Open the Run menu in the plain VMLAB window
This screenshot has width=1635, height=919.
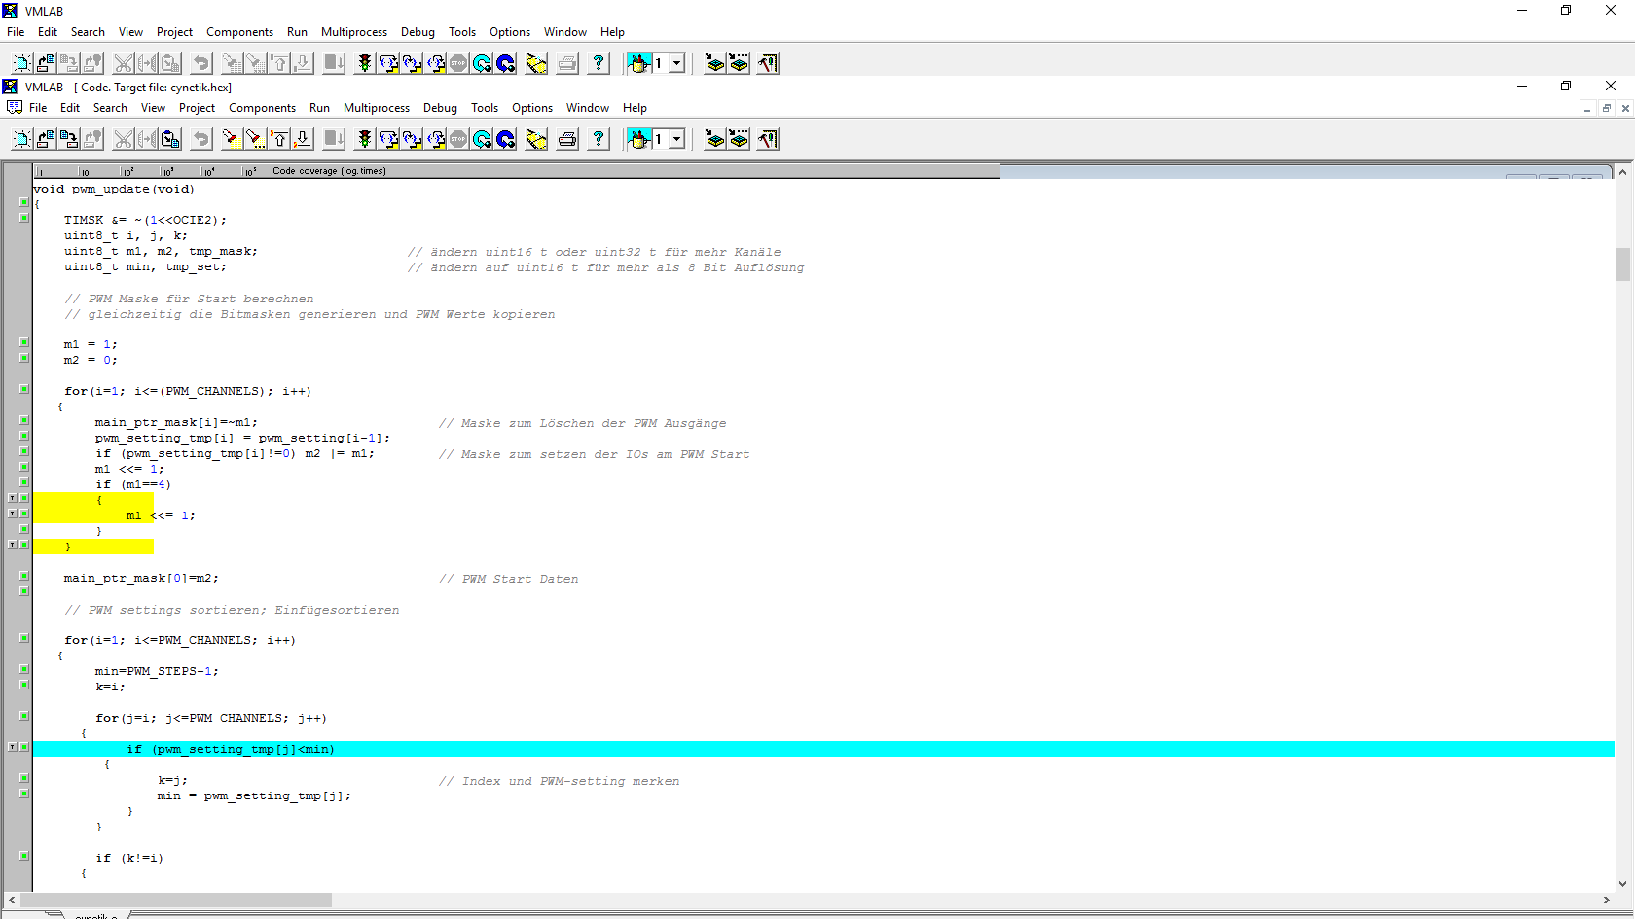(297, 32)
